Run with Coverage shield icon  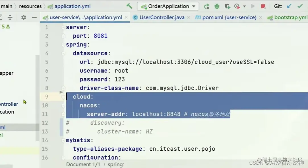[x=227, y=6]
